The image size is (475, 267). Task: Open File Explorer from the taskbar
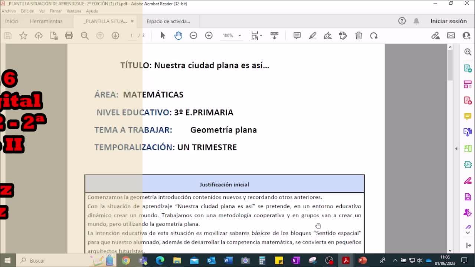(177, 261)
